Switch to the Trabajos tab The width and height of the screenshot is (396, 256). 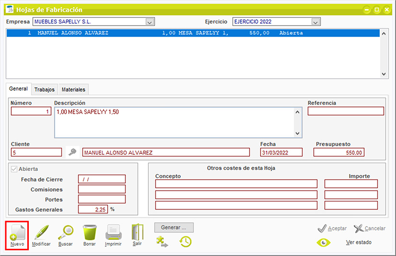pyautogui.click(x=45, y=89)
